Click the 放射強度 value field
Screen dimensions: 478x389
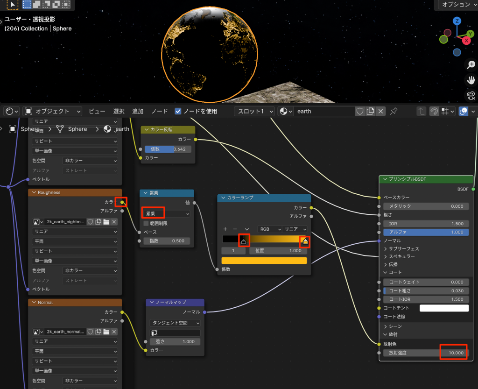[426, 353]
